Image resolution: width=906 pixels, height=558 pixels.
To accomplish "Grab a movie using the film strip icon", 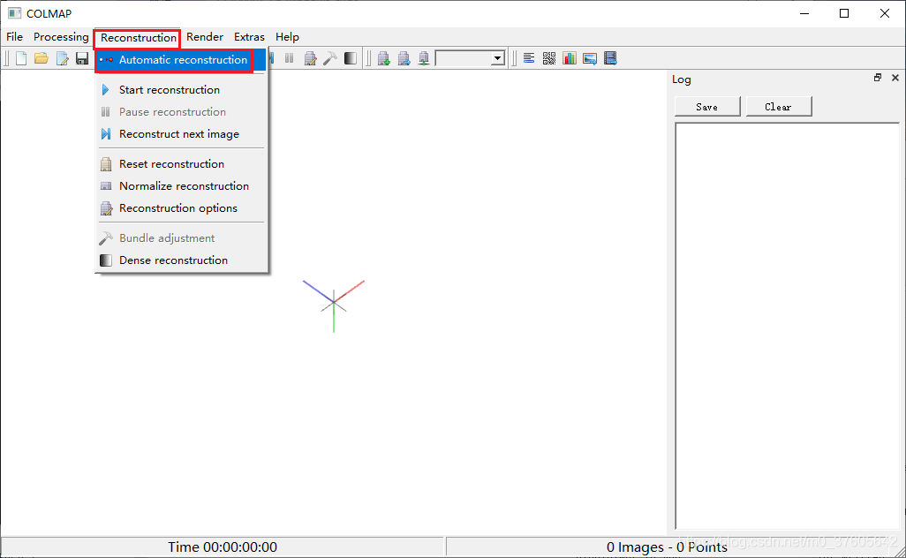I will tap(610, 58).
